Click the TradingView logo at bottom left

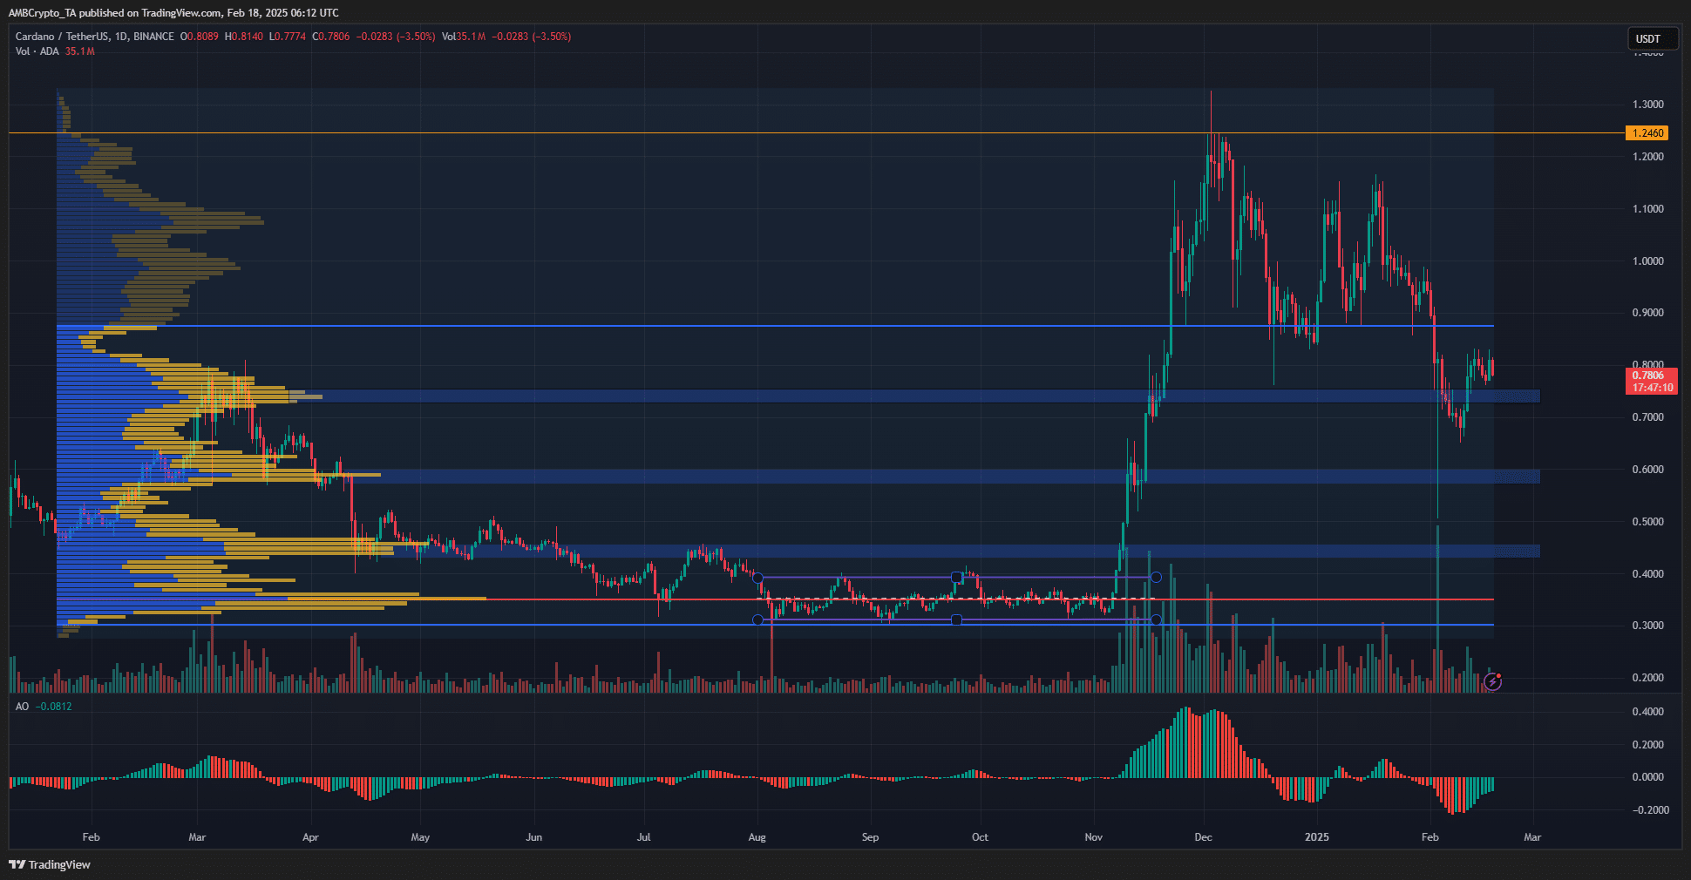tap(50, 864)
